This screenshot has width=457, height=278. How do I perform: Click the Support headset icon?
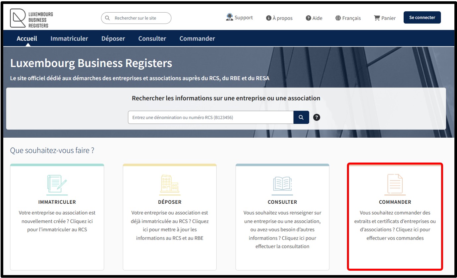click(x=229, y=18)
